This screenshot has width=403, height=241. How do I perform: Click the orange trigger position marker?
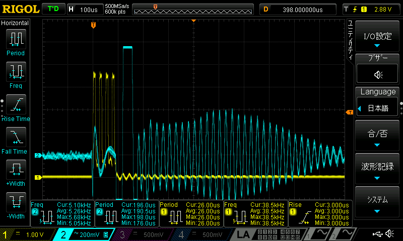[x=93, y=25]
